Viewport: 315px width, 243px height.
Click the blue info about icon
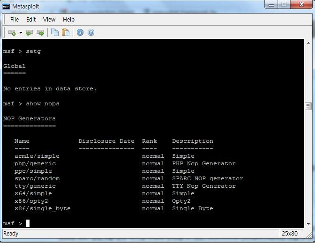tap(80, 32)
